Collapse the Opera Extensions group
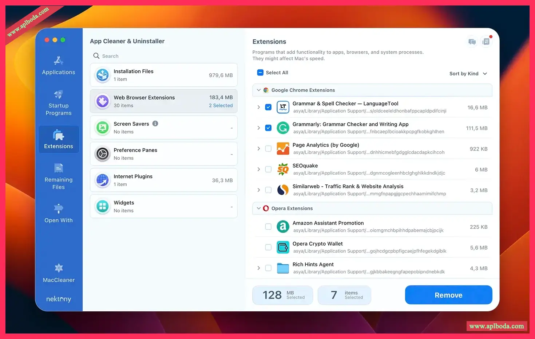Viewport: 535px width, 339px height. point(259,208)
